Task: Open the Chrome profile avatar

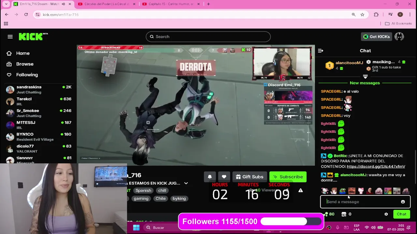Action: pyautogui.click(x=400, y=15)
